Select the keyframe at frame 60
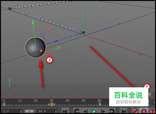The height and width of the screenshot is (114, 156). (x=100, y=104)
